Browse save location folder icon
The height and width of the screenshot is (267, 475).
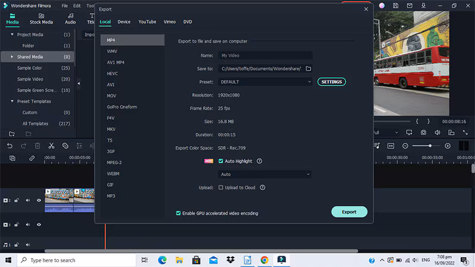pyautogui.click(x=308, y=69)
